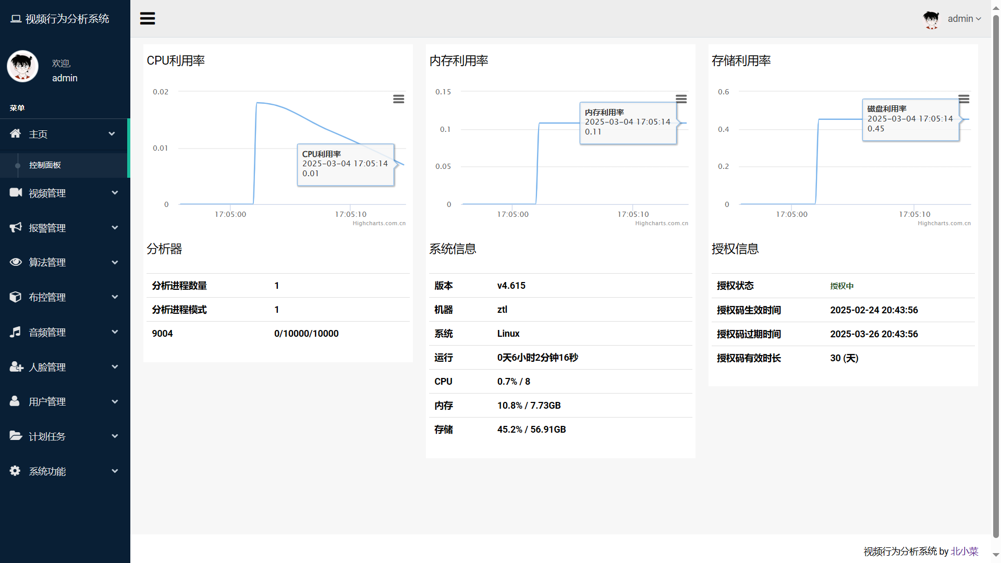Expand the 用户管理 menu chevron
The width and height of the screenshot is (1001, 563).
115,401
